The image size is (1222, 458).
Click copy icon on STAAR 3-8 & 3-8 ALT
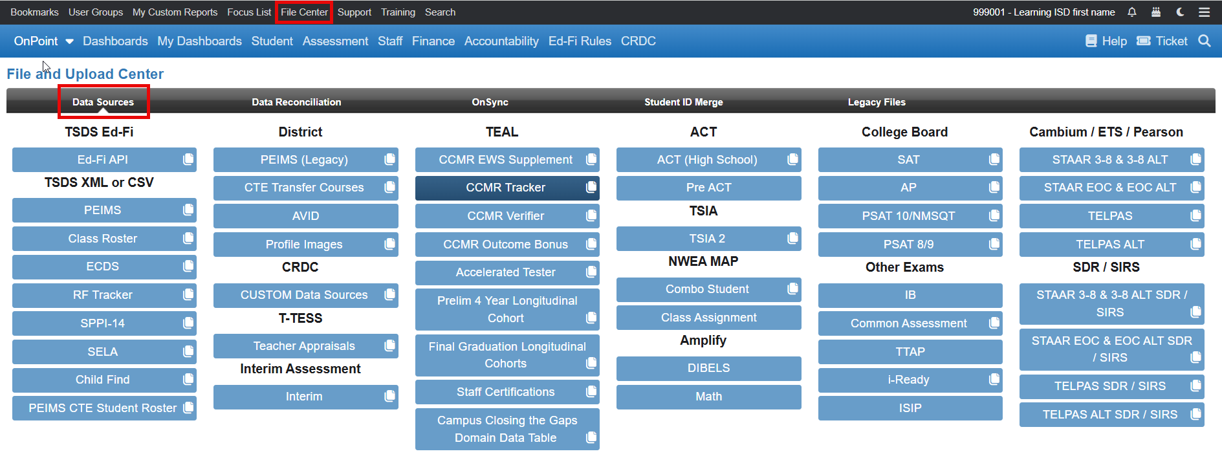[x=1195, y=159]
